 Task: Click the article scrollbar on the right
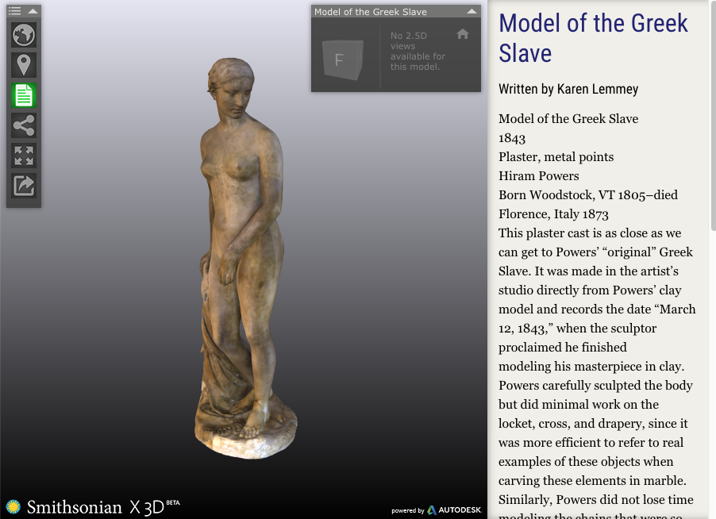tap(714, 116)
